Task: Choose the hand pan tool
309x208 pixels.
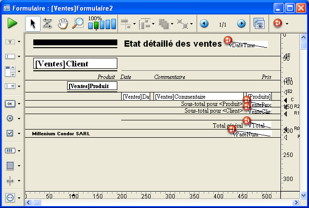Action: 62,23
